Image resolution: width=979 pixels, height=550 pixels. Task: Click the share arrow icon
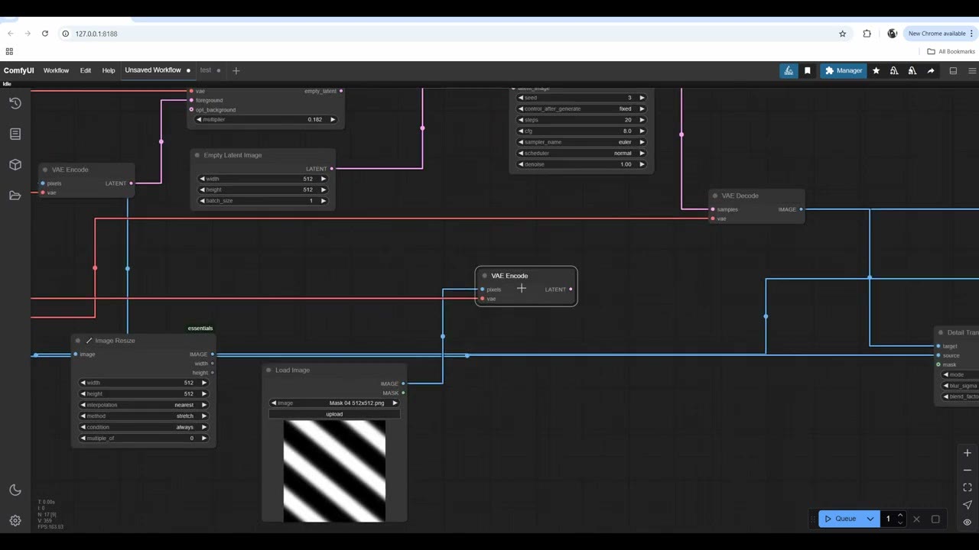pyautogui.click(x=931, y=70)
